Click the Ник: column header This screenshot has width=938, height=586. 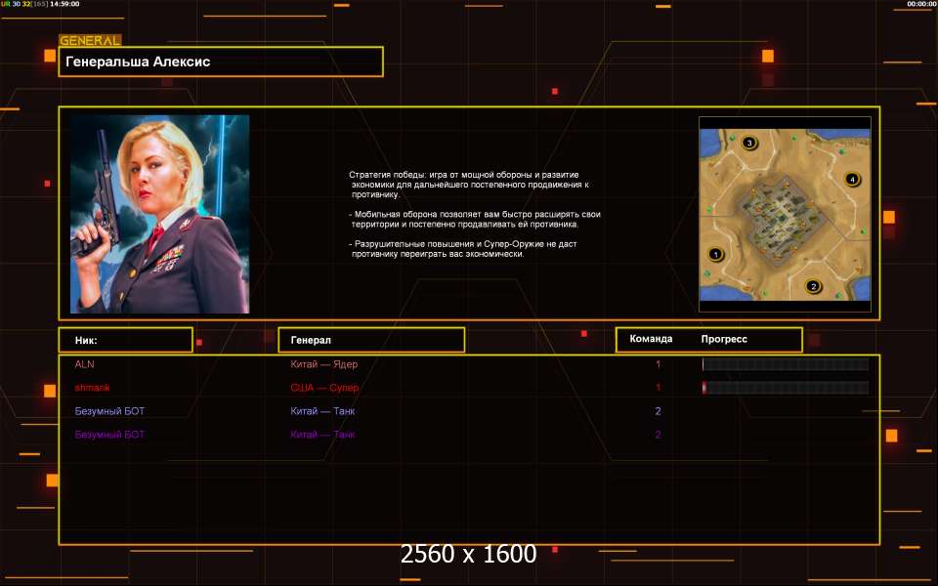126,340
